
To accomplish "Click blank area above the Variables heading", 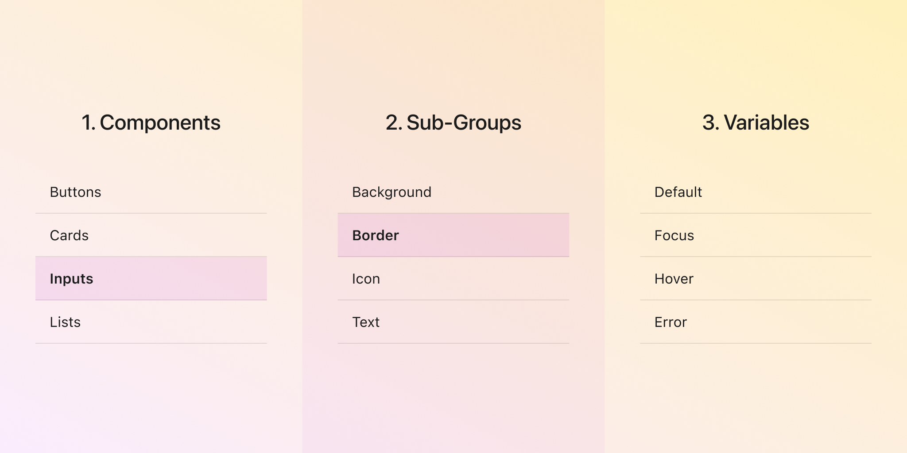I will tap(756, 53).
